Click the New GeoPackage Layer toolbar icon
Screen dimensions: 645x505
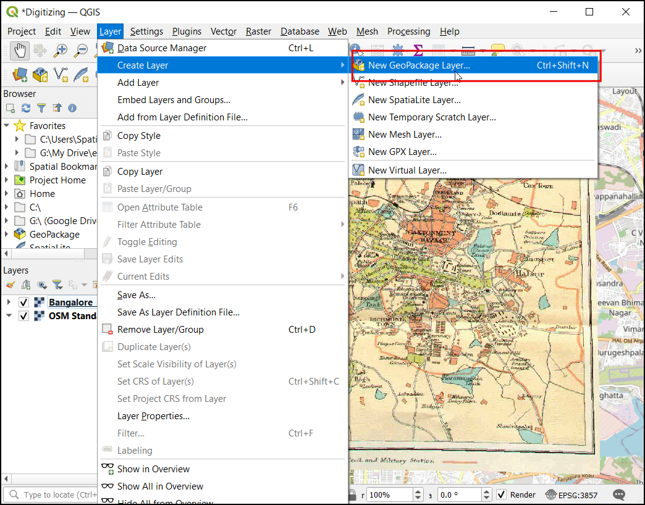coord(40,74)
